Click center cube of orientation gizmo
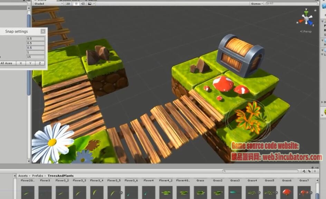This screenshot has width=326, height=199. pyautogui.click(x=306, y=19)
